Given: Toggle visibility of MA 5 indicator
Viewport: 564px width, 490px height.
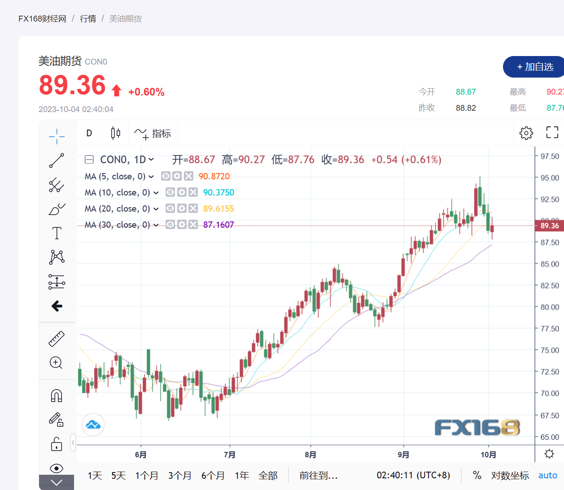Looking at the screenshot, I should tap(166, 176).
